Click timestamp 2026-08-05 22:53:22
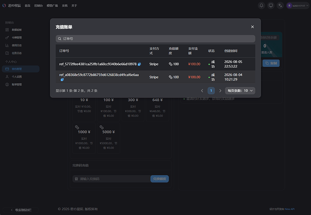Image resolution: width=311 pixels, height=215 pixels. pyautogui.click(x=233, y=64)
